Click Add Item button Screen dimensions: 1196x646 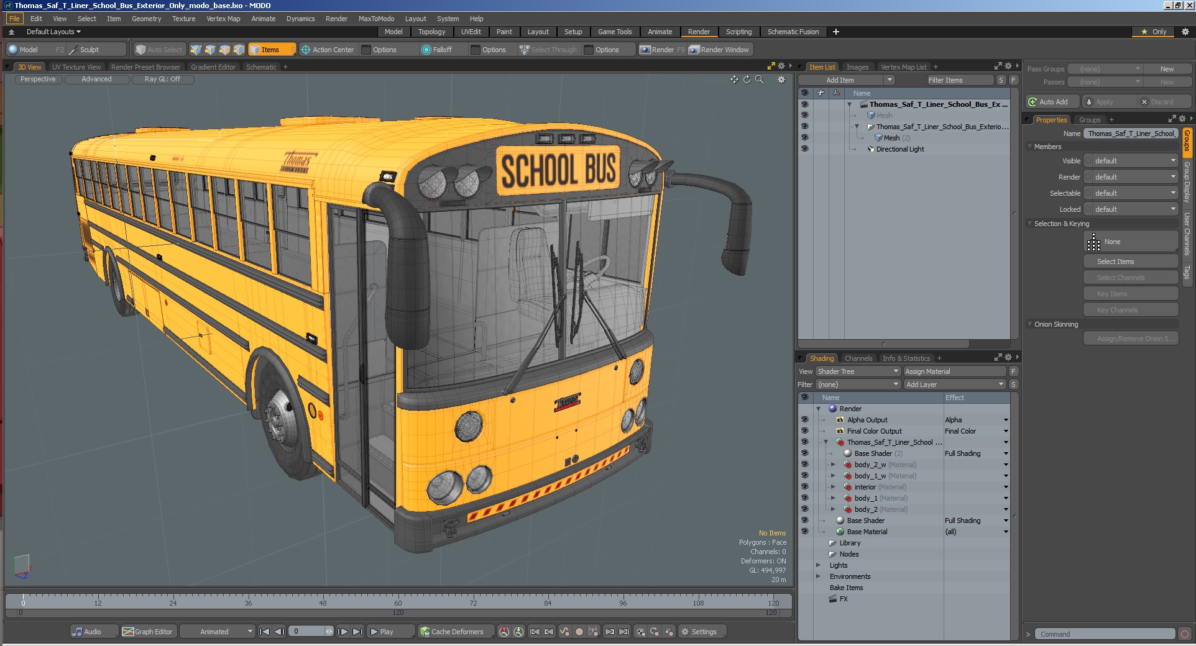click(x=840, y=80)
